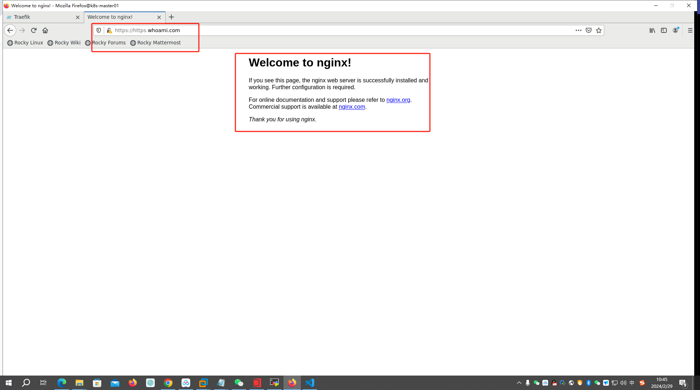Toggle Chinese input mode indicator
The height and width of the screenshot is (390, 700).
(632, 383)
